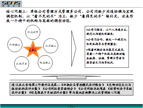Select the bottom-right circle 联盛鞋业

click(x=45, y=63)
